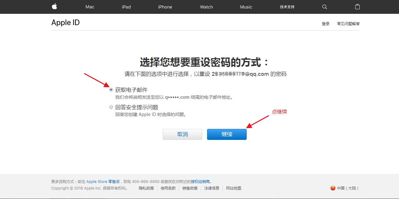Open the 授权经销商 link
399x199 pixels.
pos(200,181)
